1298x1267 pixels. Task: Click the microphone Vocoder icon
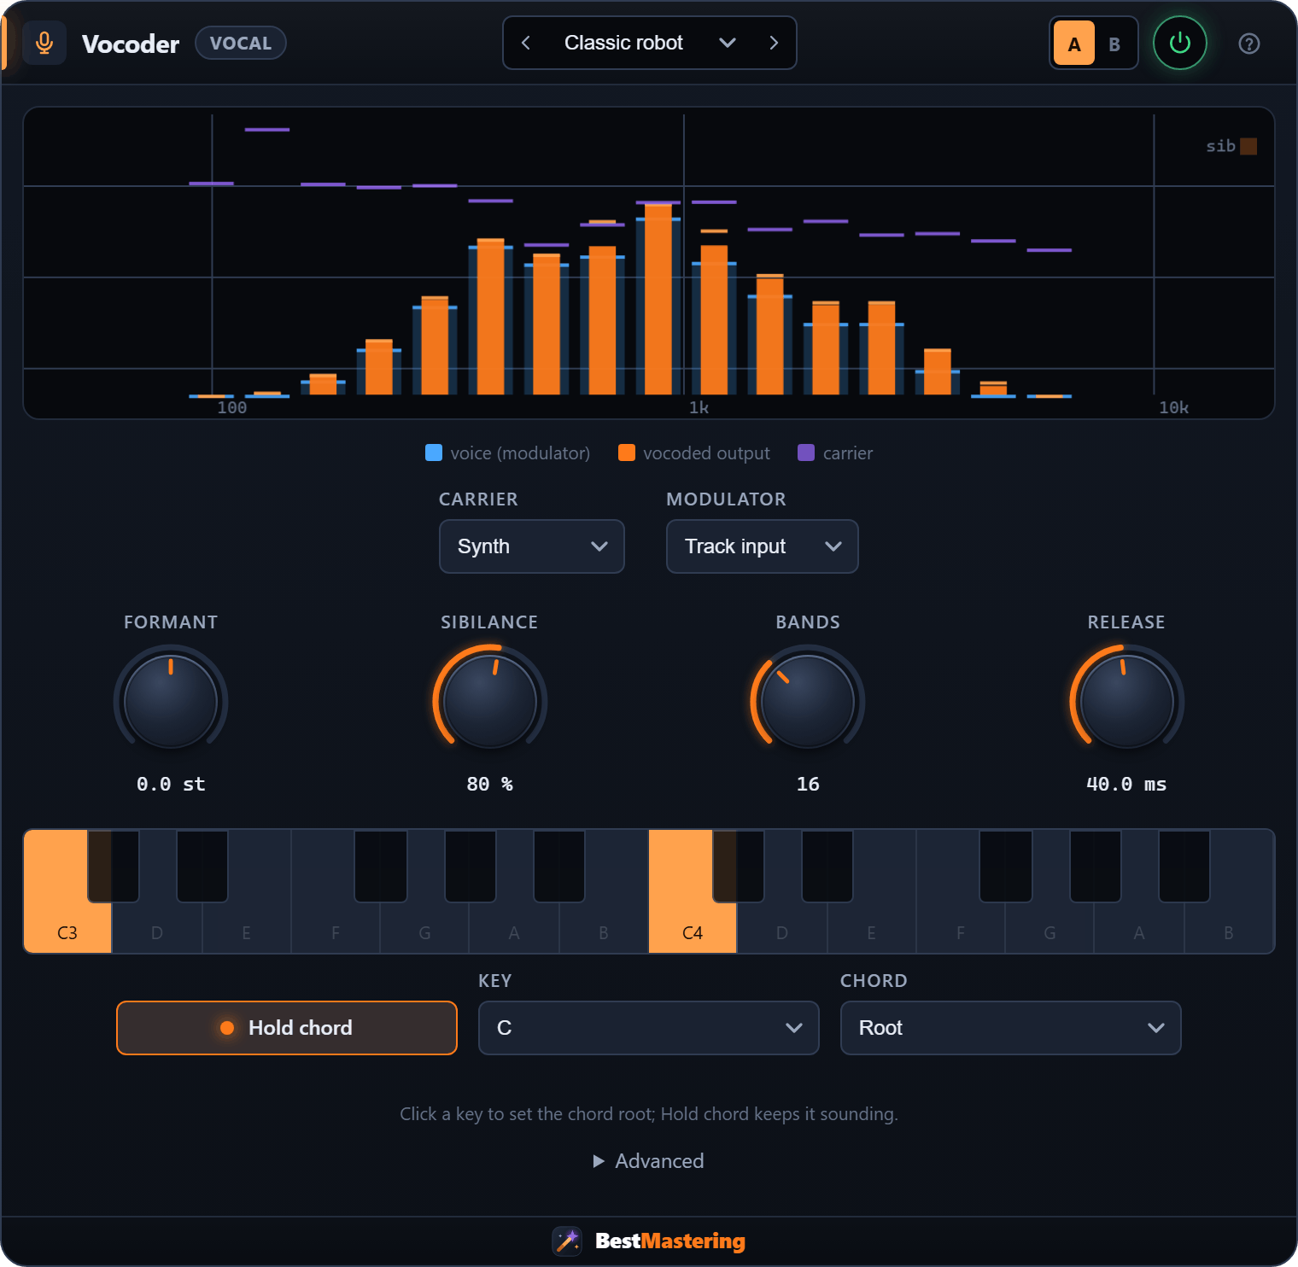tap(44, 43)
